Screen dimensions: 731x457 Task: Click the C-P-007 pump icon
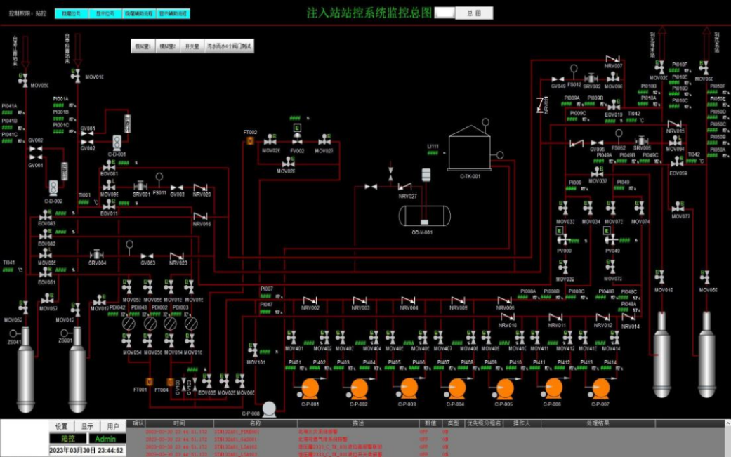(x=600, y=388)
